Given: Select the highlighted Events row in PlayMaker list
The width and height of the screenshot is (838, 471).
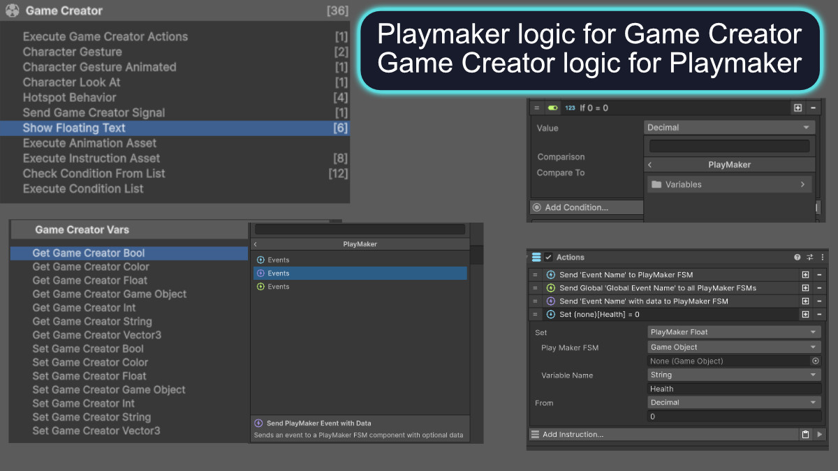Looking at the screenshot, I should (x=360, y=274).
